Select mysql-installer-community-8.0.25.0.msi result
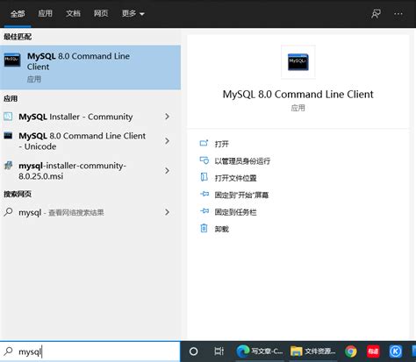Screen dimensions: 416x362 90,171
